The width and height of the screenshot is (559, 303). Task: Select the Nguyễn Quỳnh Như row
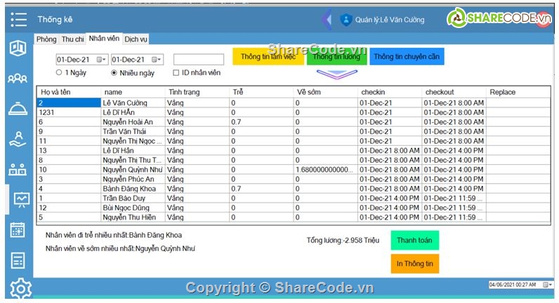294,170
